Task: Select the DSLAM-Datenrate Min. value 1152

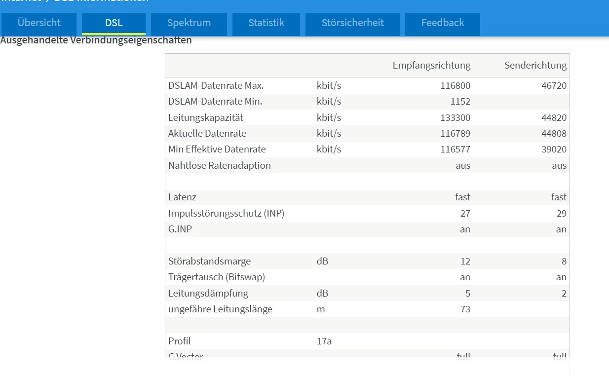Action: click(x=460, y=102)
